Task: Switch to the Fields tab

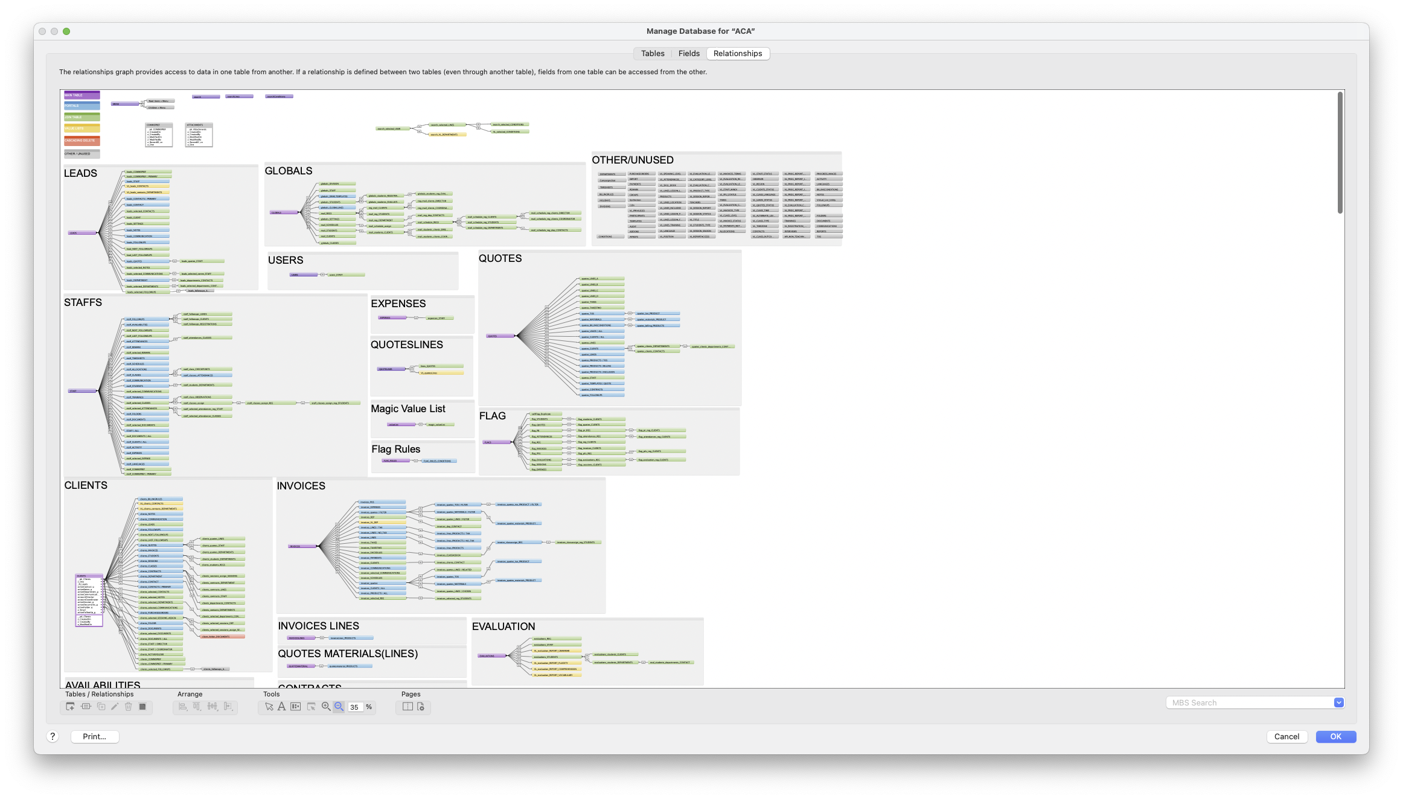Action: (689, 54)
